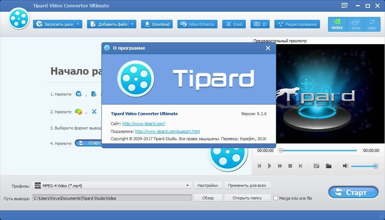
Task: Click Применить для всех button
Action: coord(247,185)
